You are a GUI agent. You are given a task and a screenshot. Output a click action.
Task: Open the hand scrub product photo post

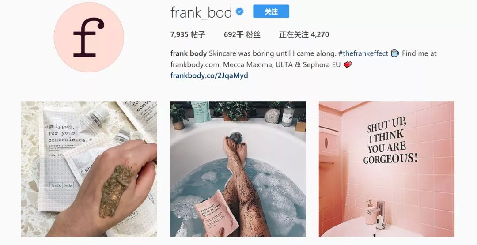click(89, 169)
